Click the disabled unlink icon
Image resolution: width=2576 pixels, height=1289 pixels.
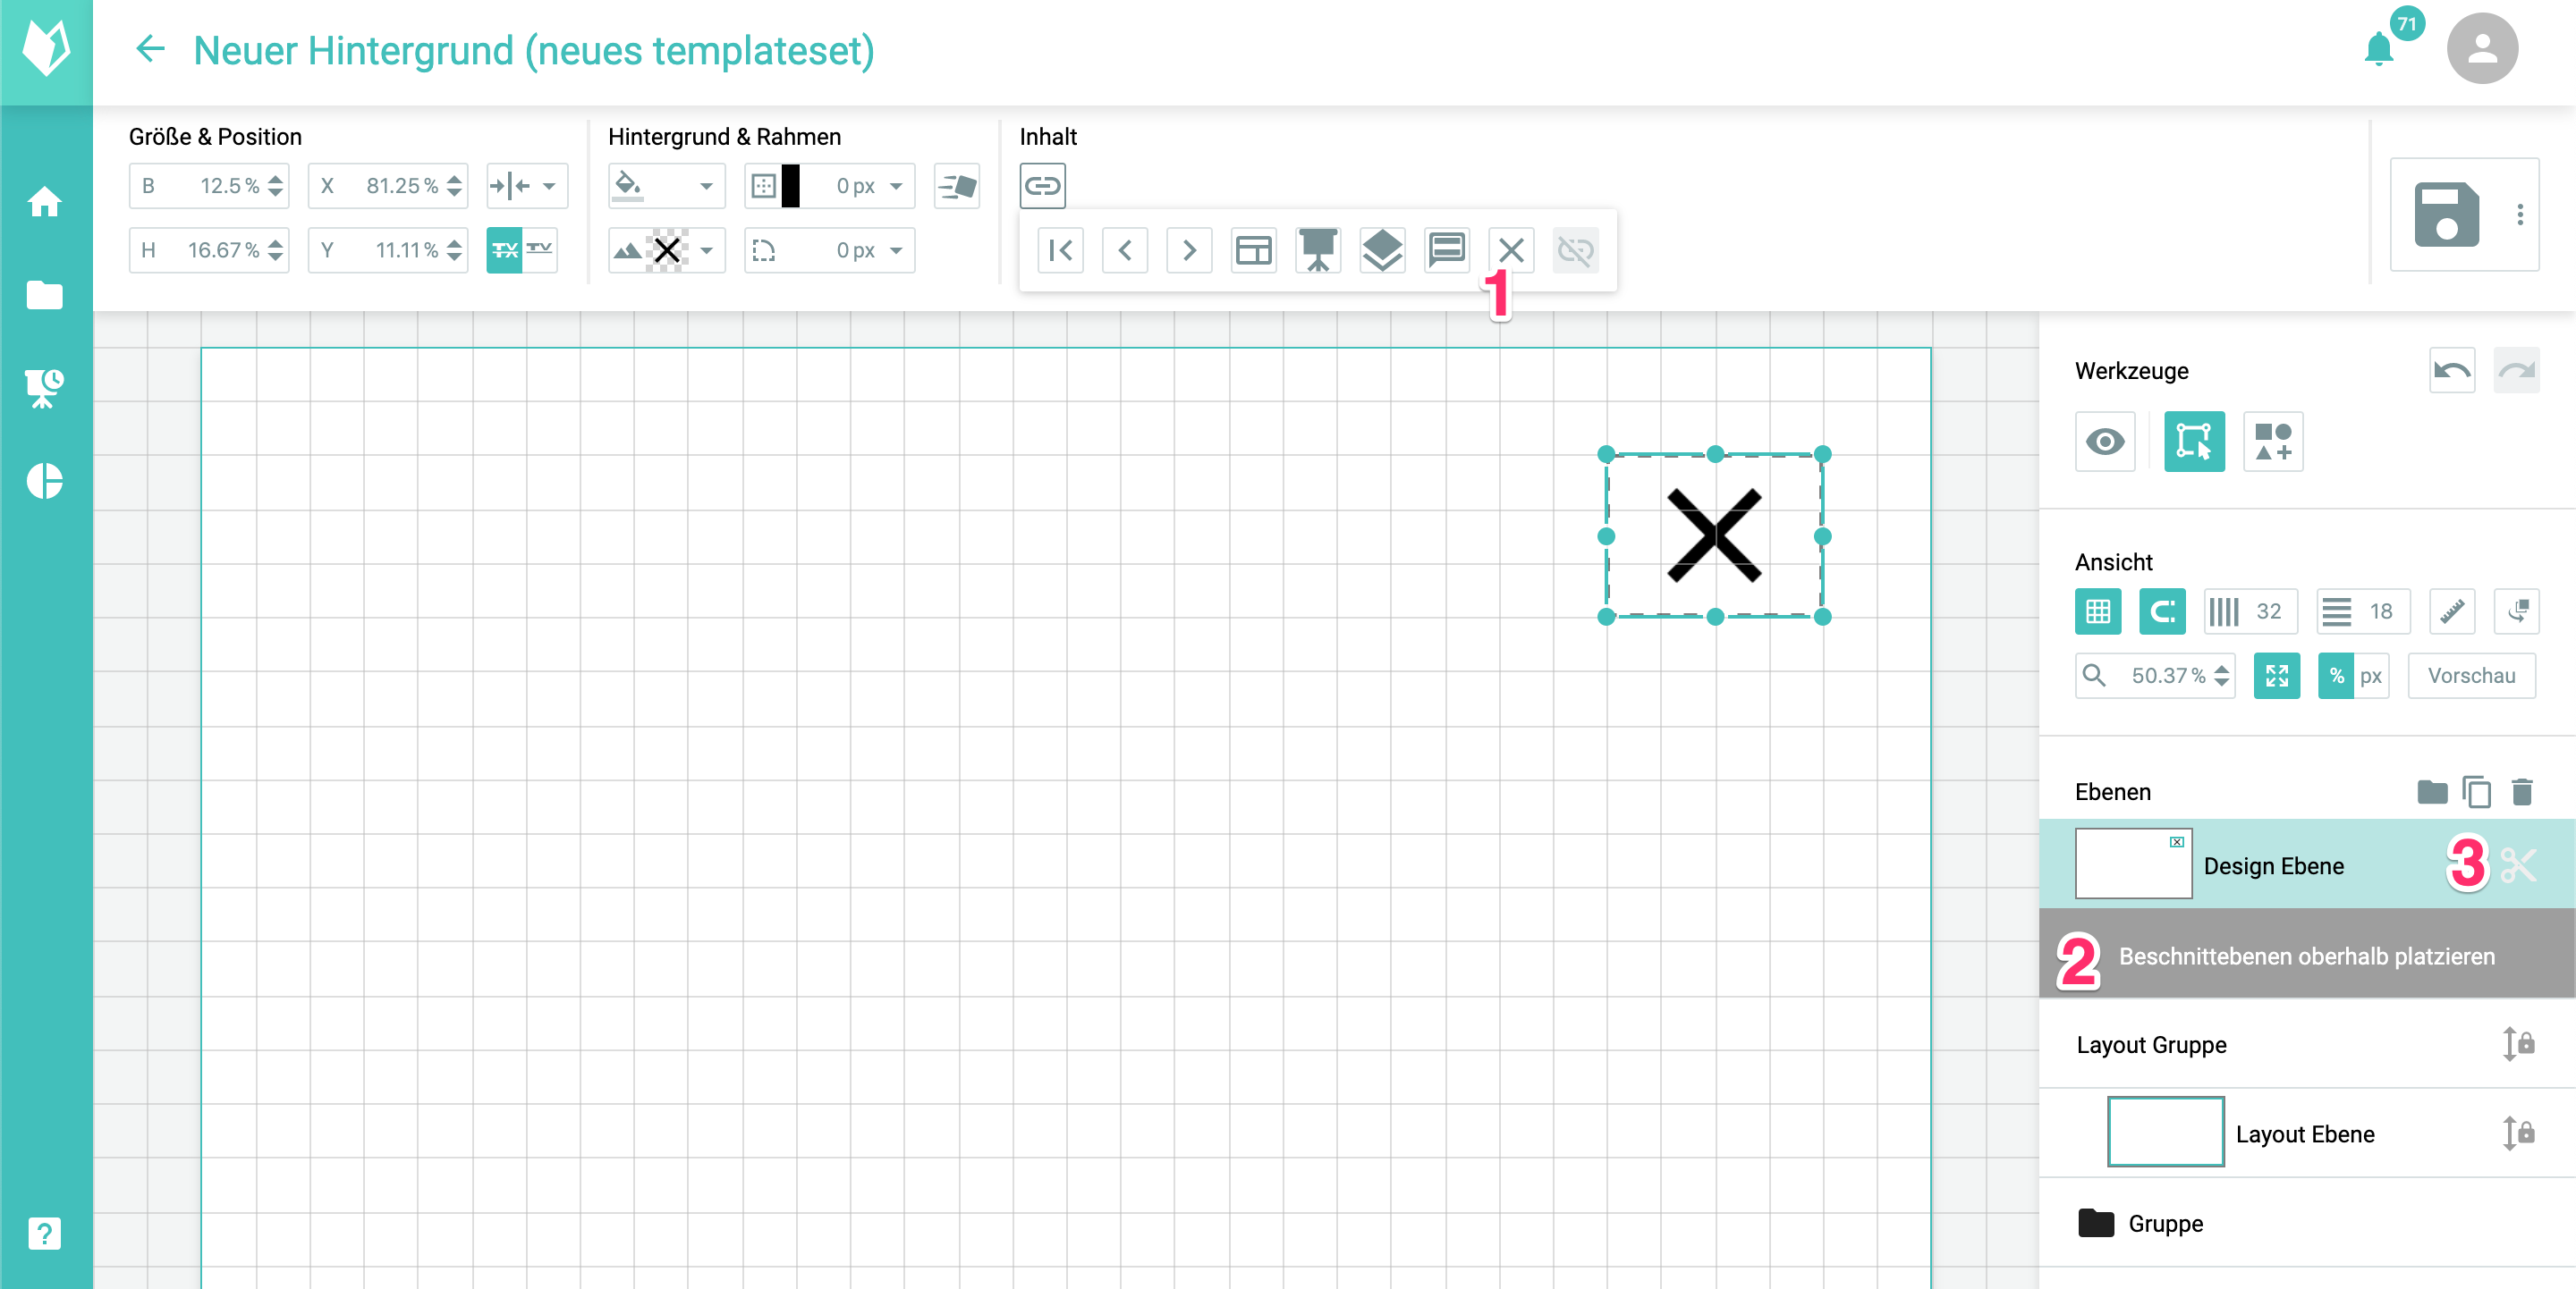tap(1575, 249)
